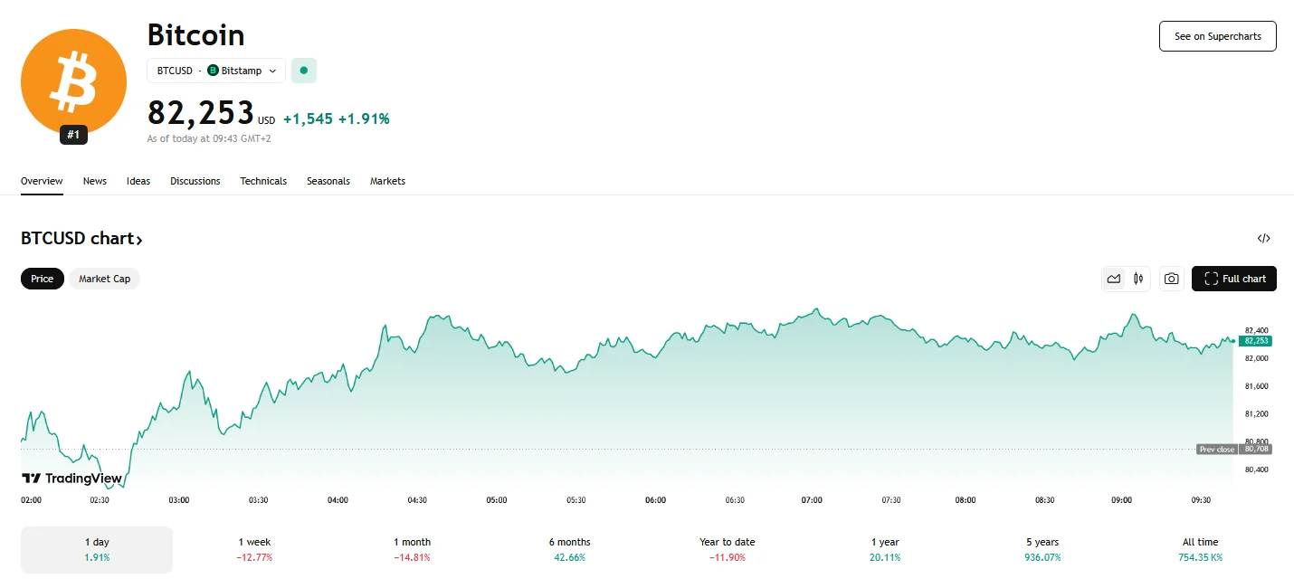Go to the Seasonals tab
Screen dimensions: 1294x588
pos(328,181)
